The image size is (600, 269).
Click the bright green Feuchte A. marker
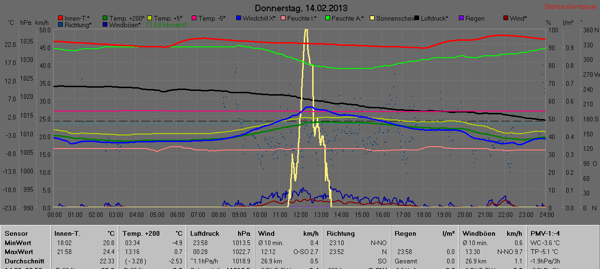(327, 18)
